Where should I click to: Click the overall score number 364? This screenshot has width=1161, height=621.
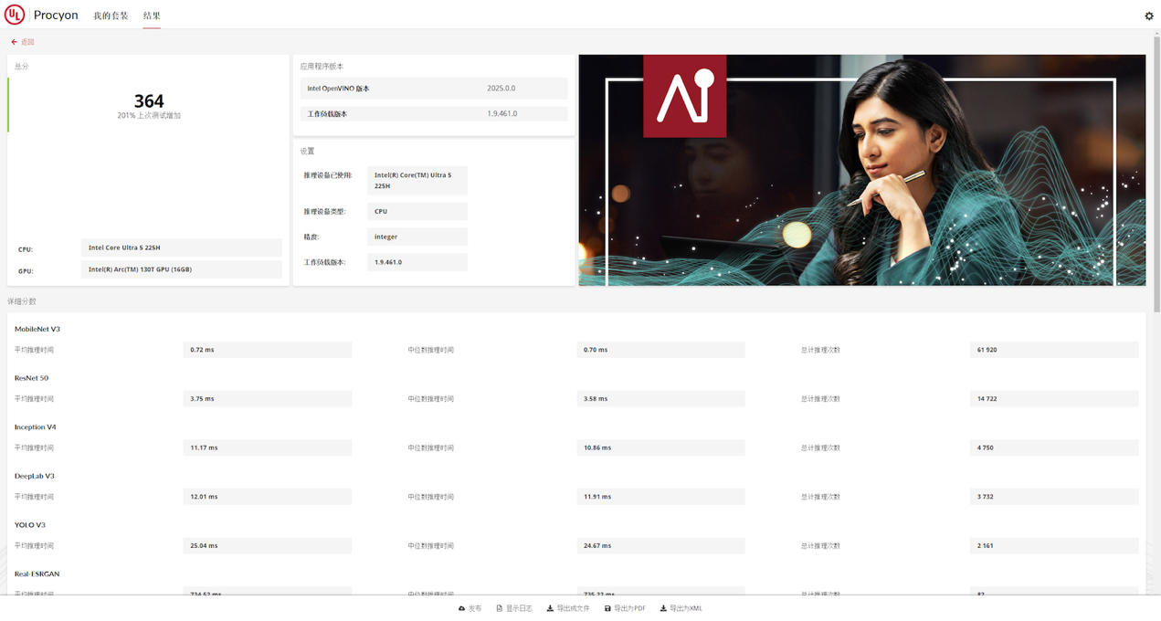tap(149, 101)
